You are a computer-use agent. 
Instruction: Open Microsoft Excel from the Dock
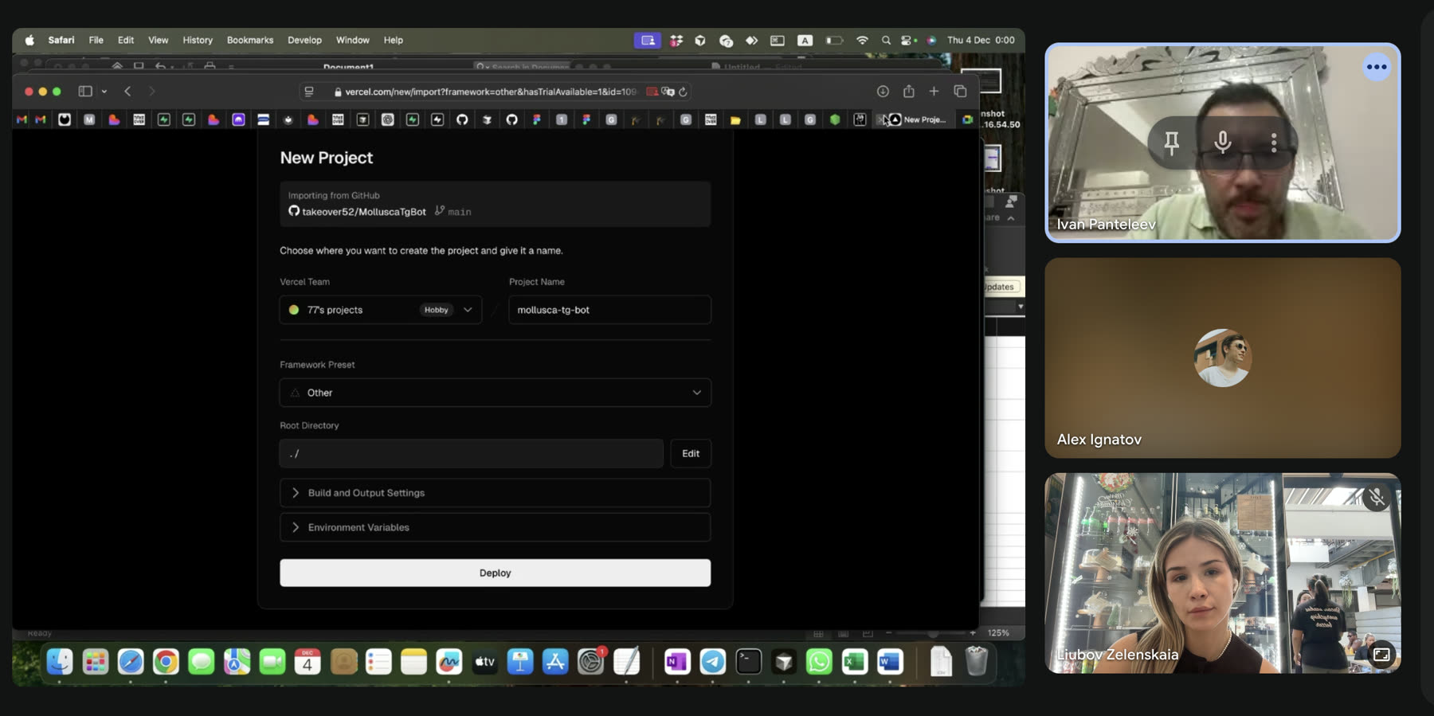(855, 662)
